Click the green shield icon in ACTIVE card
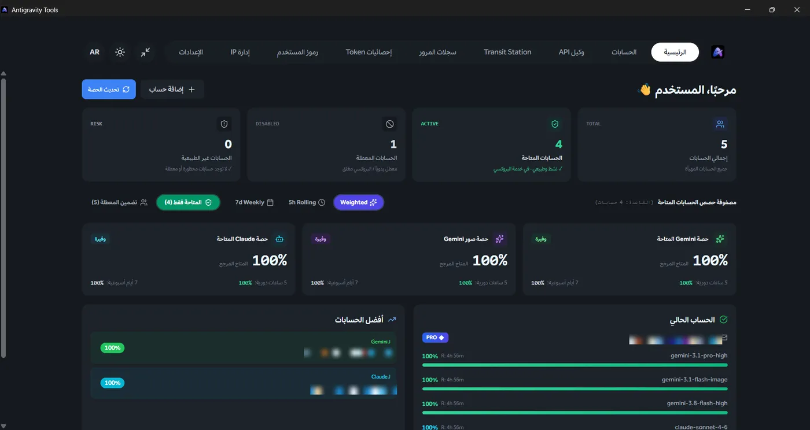The width and height of the screenshot is (810, 430). (x=555, y=124)
